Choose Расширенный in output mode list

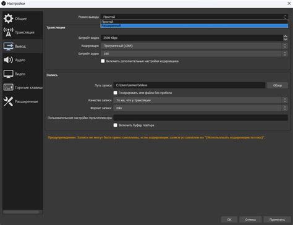tap(194, 25)
